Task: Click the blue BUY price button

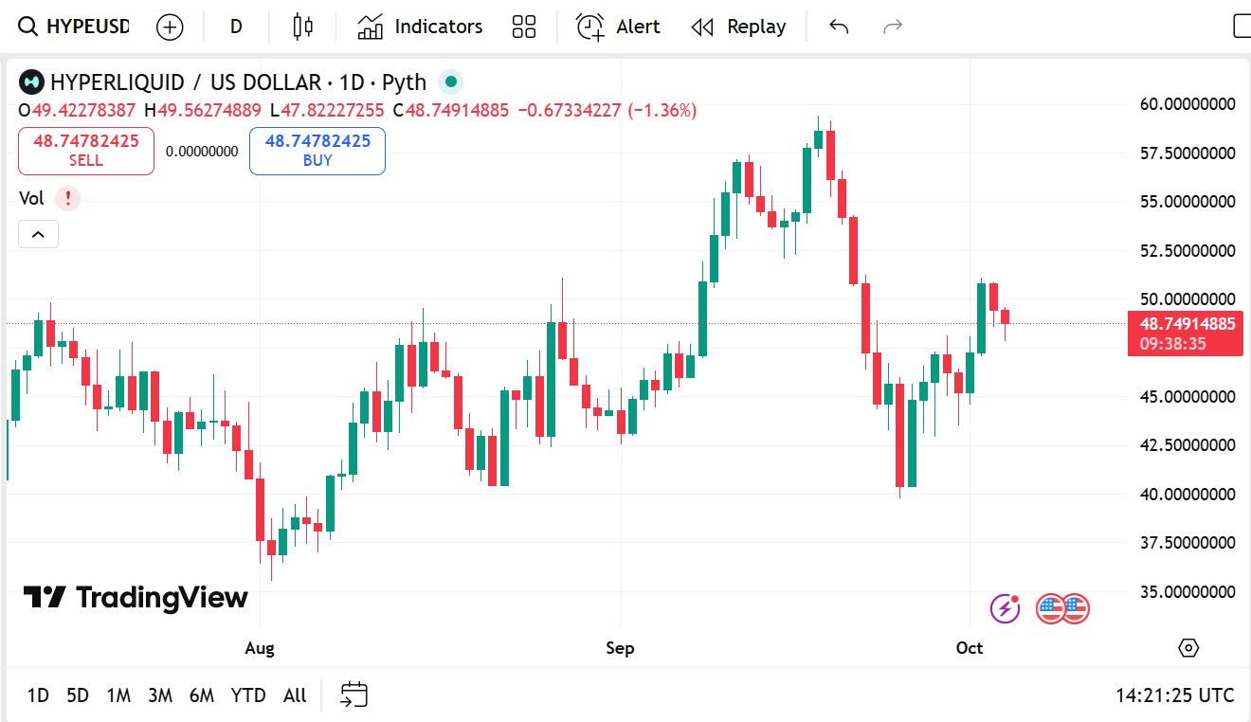Action: click(x=317, y=151)
